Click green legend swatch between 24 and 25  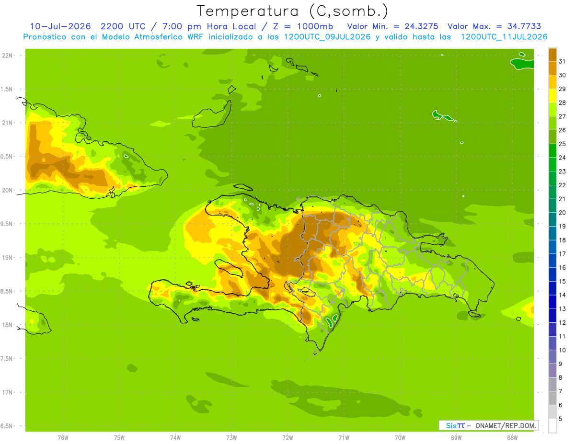click(552, 150)
